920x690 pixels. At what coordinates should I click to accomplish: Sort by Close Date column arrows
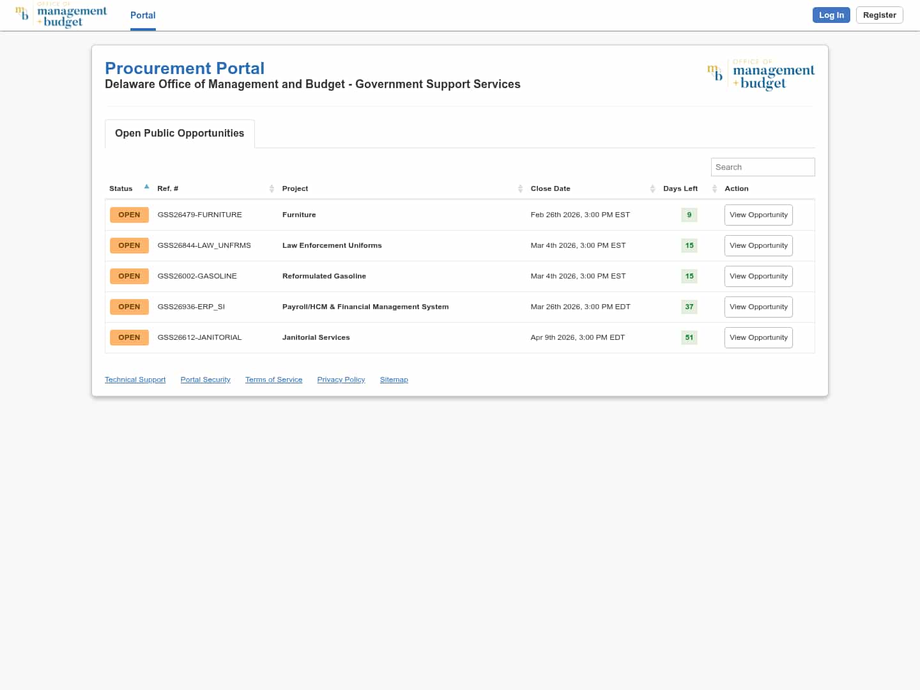(x=652, y=188)
